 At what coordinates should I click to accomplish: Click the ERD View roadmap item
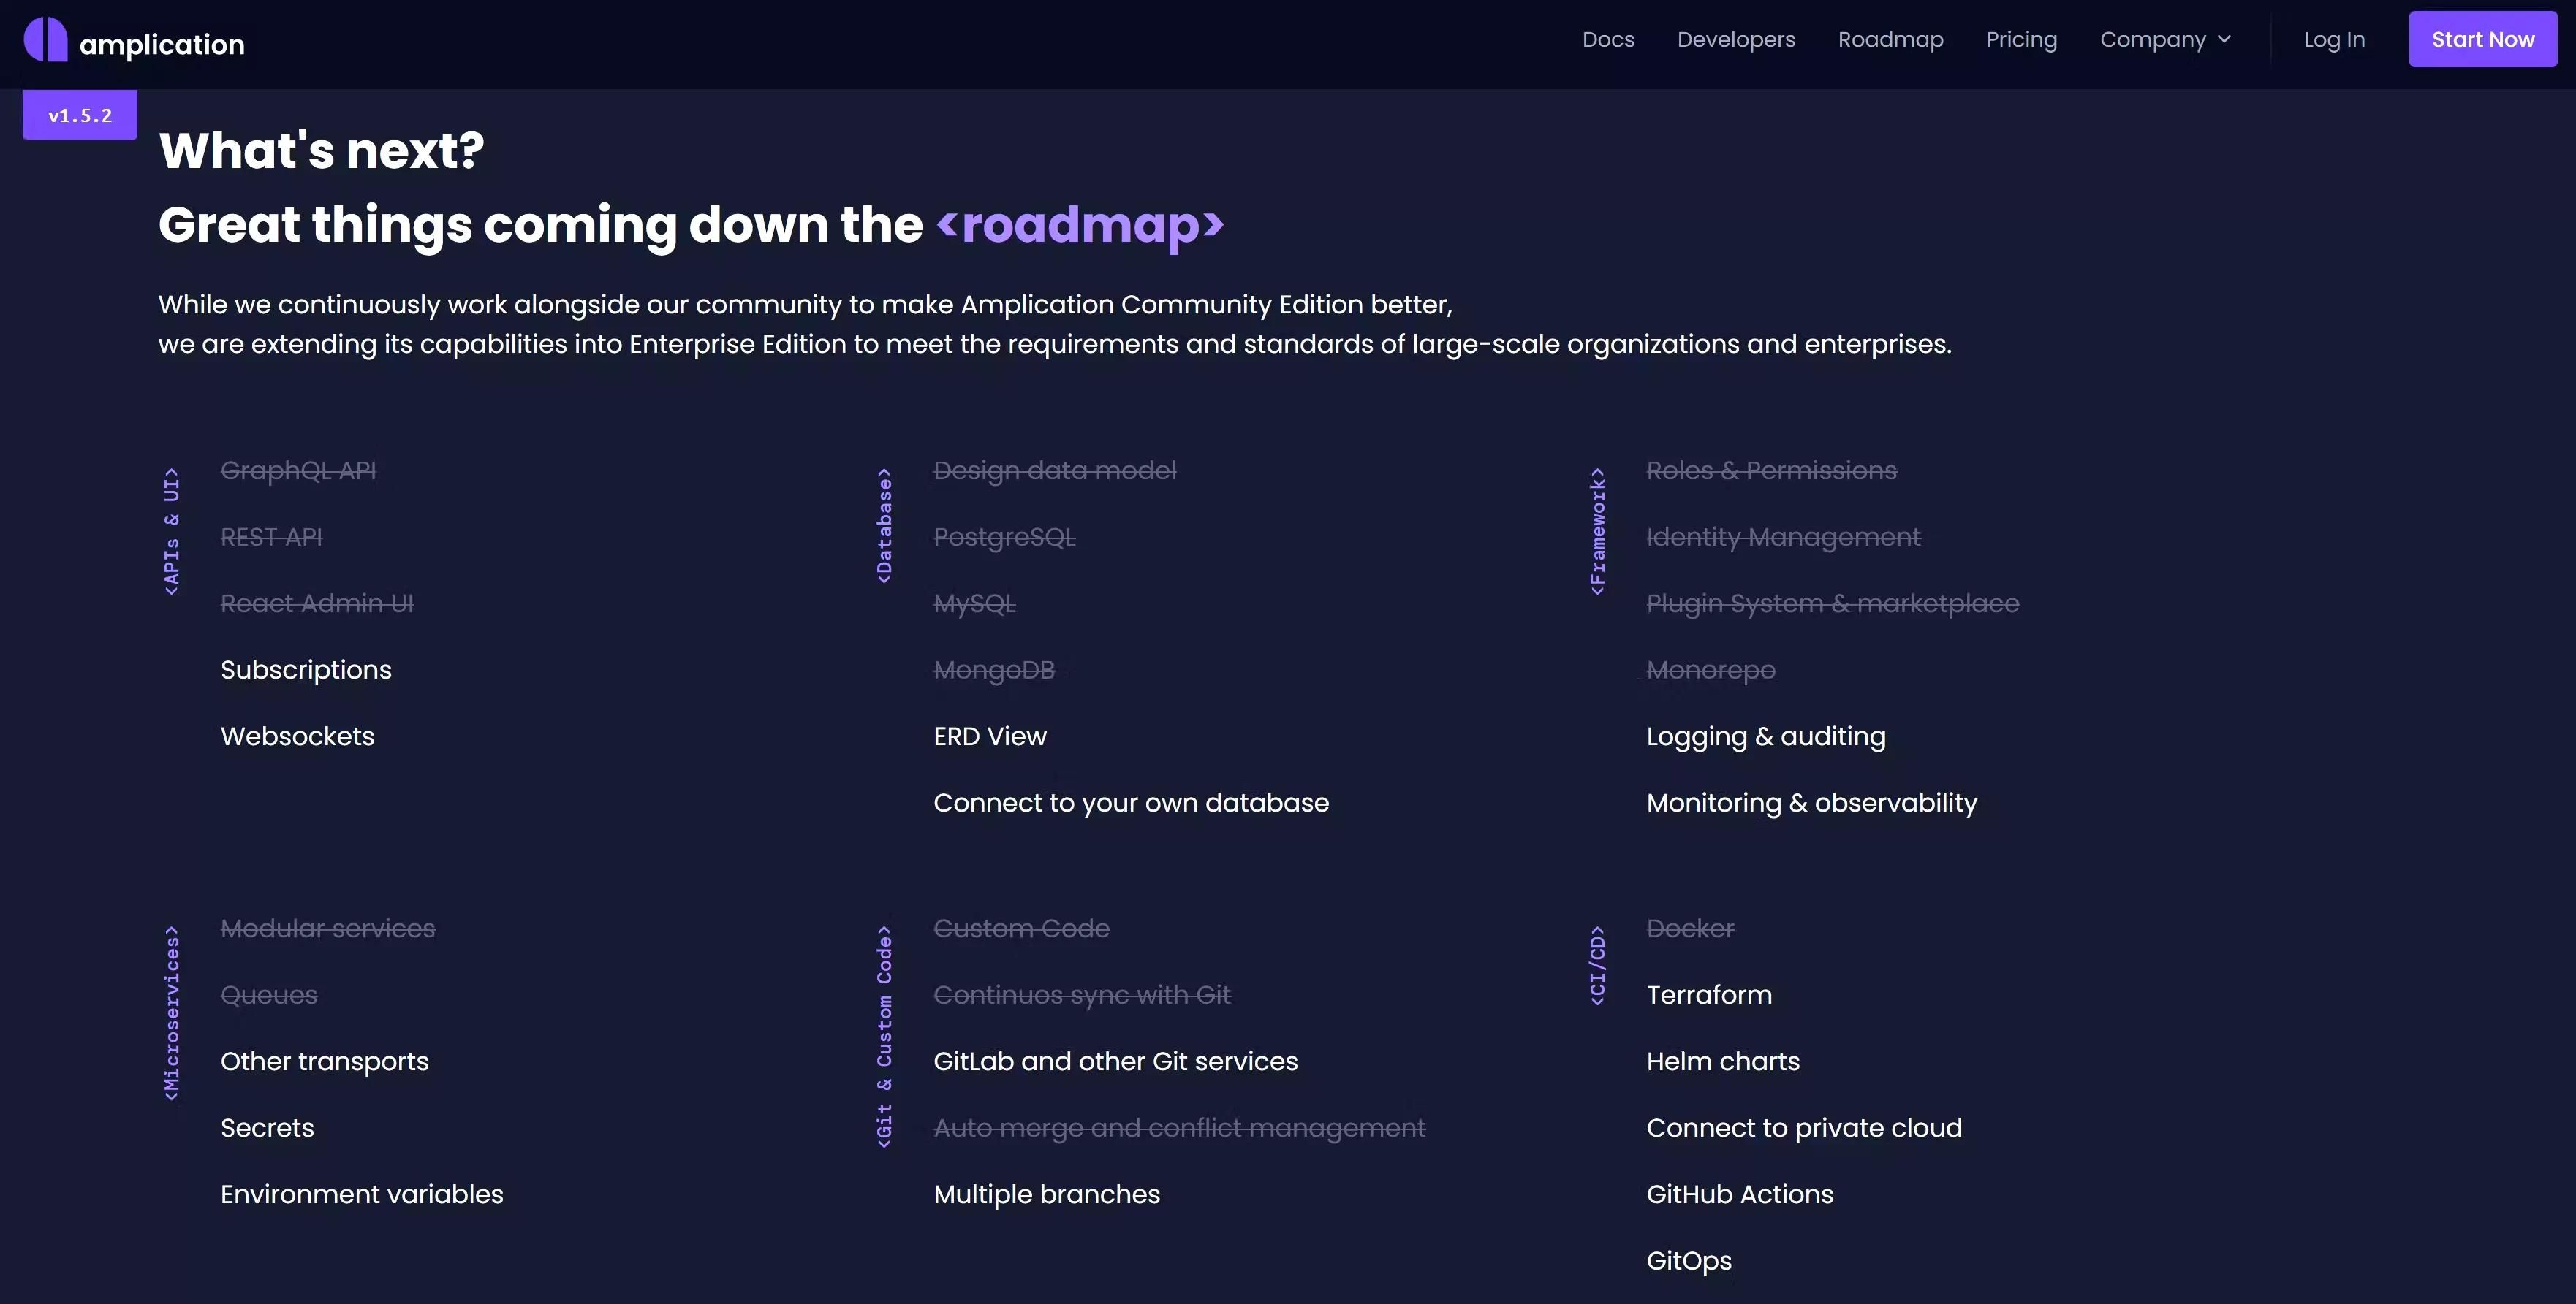pyautogui.click(x=990, y=736)
